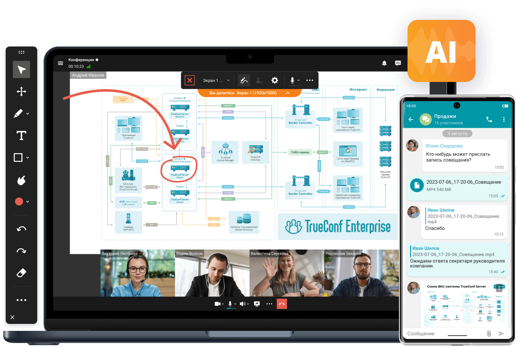Select the hand pointer tool
Viewport: 516px width, 347px height.
point(21,180)
